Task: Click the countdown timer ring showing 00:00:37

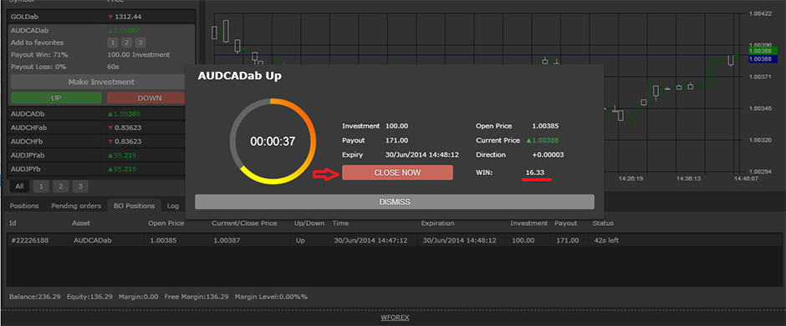Action: coord(273,141)
